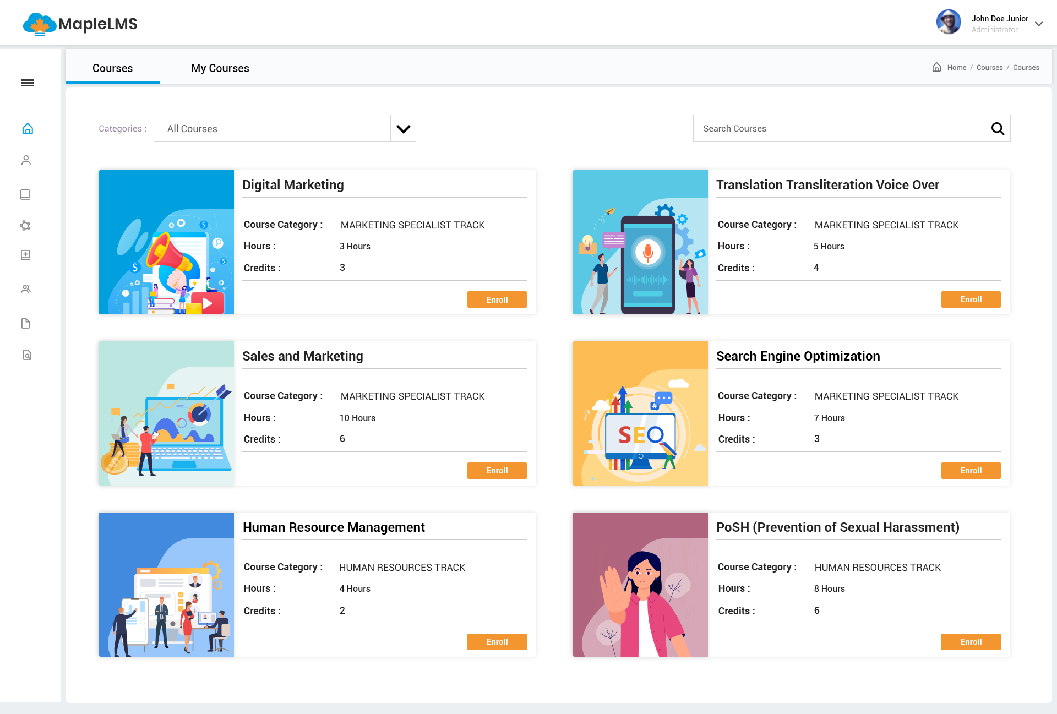Click the plus-square sidebar icon
Image resolution: width=1057 pixels, height=714 pixels.
25,255
